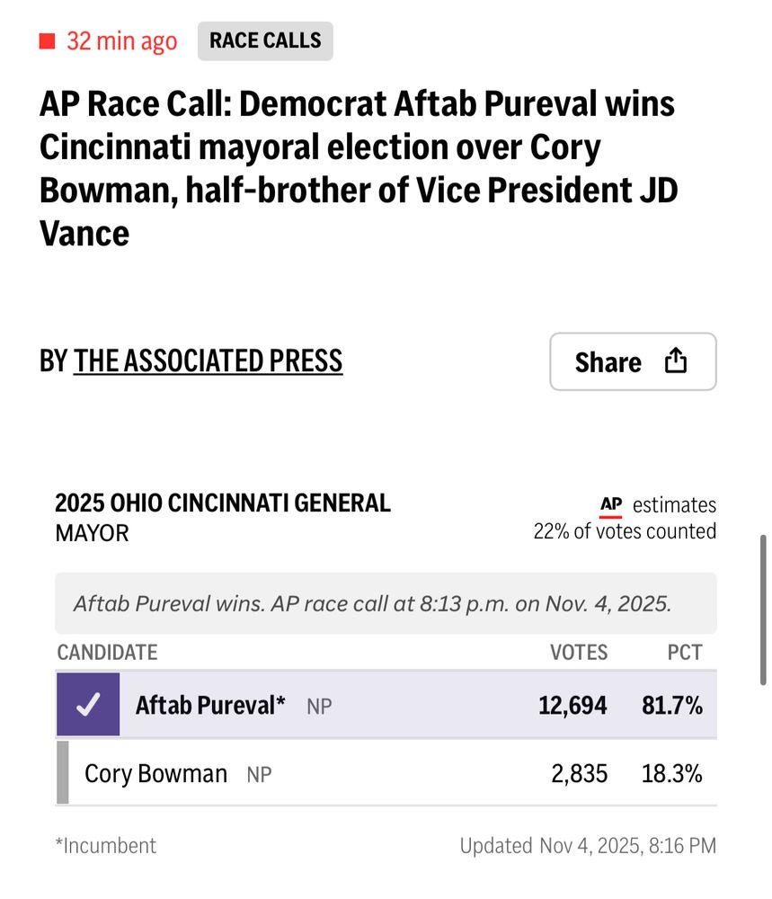Image resolution: width=772 pixels, height=899 pixels.
Task: Tap the share arrow icon
Action: (675, 361)
